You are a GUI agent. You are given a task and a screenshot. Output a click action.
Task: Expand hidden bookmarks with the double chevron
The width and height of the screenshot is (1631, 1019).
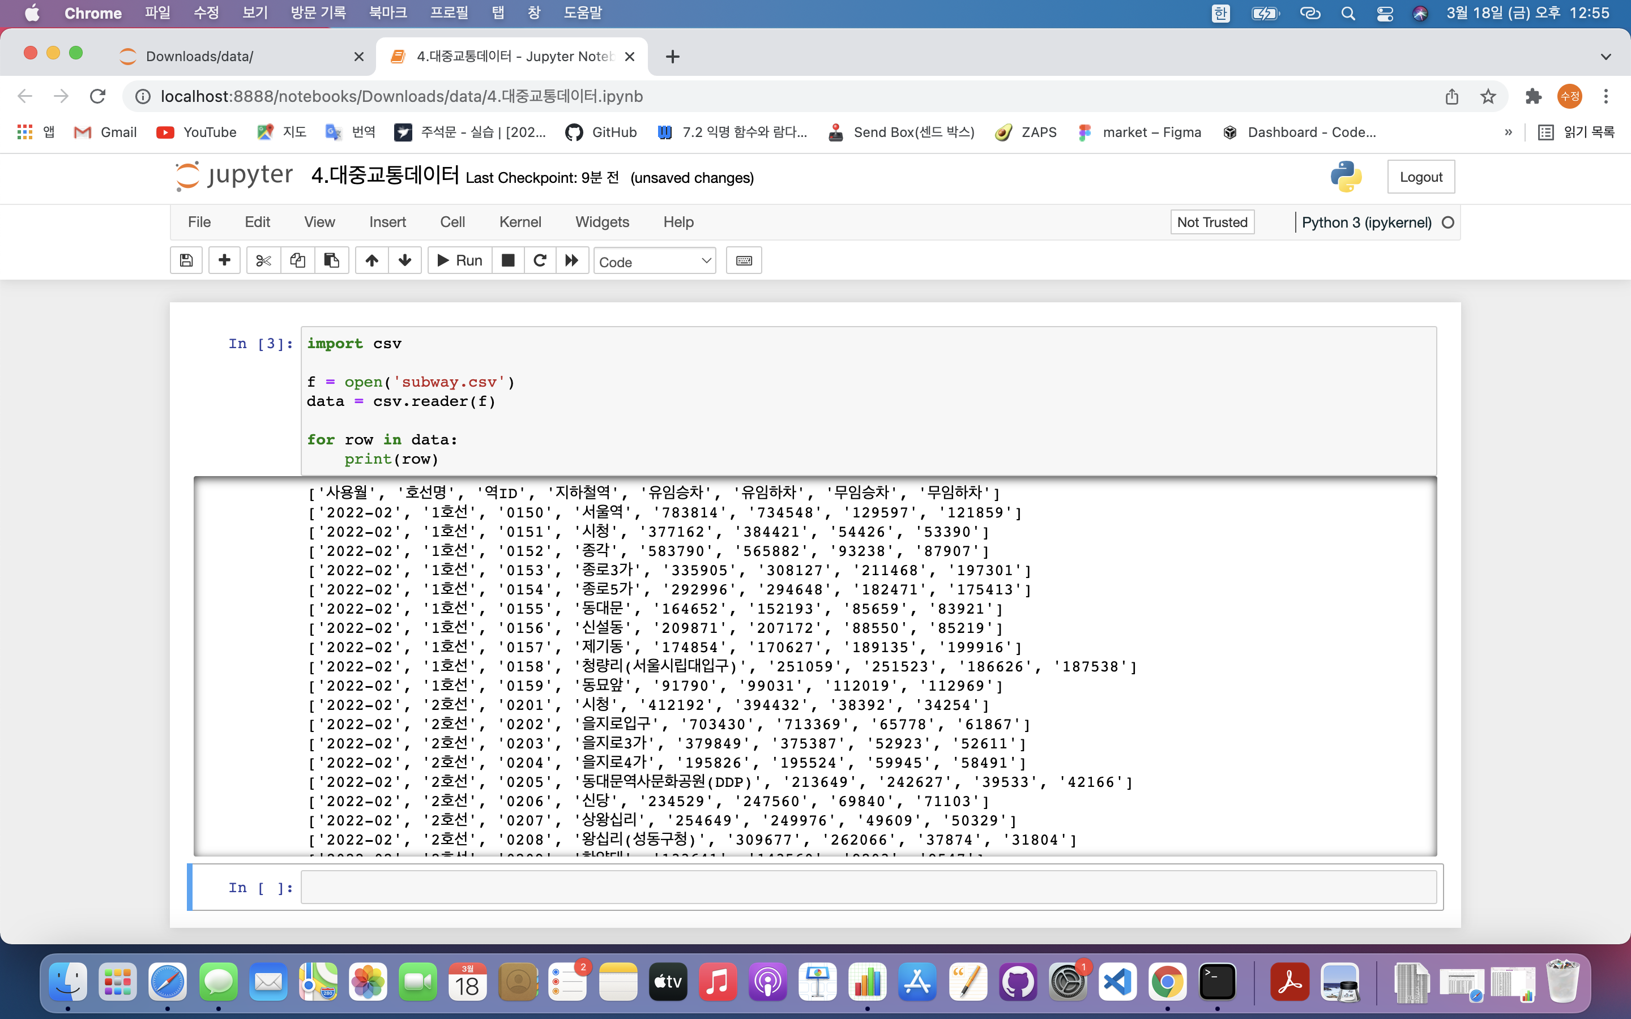tap(1508, 132)
